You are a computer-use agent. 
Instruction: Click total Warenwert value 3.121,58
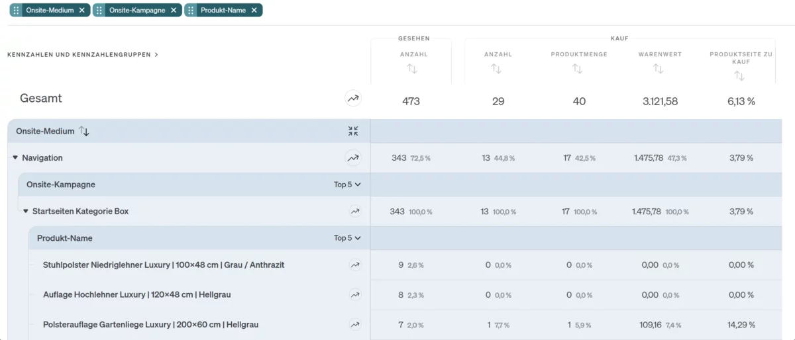[660, 101]
